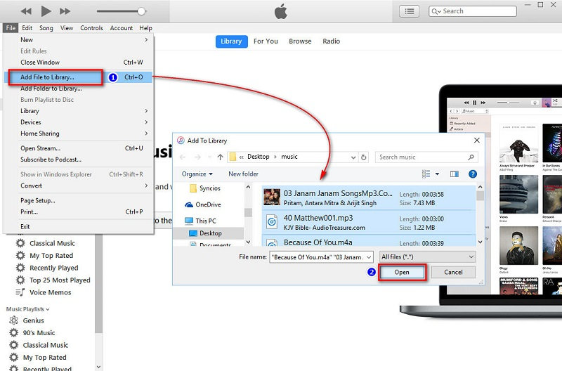Screen dimensions: 562x371
Task: Open the Account menu
Action: (x=121, y=28)
